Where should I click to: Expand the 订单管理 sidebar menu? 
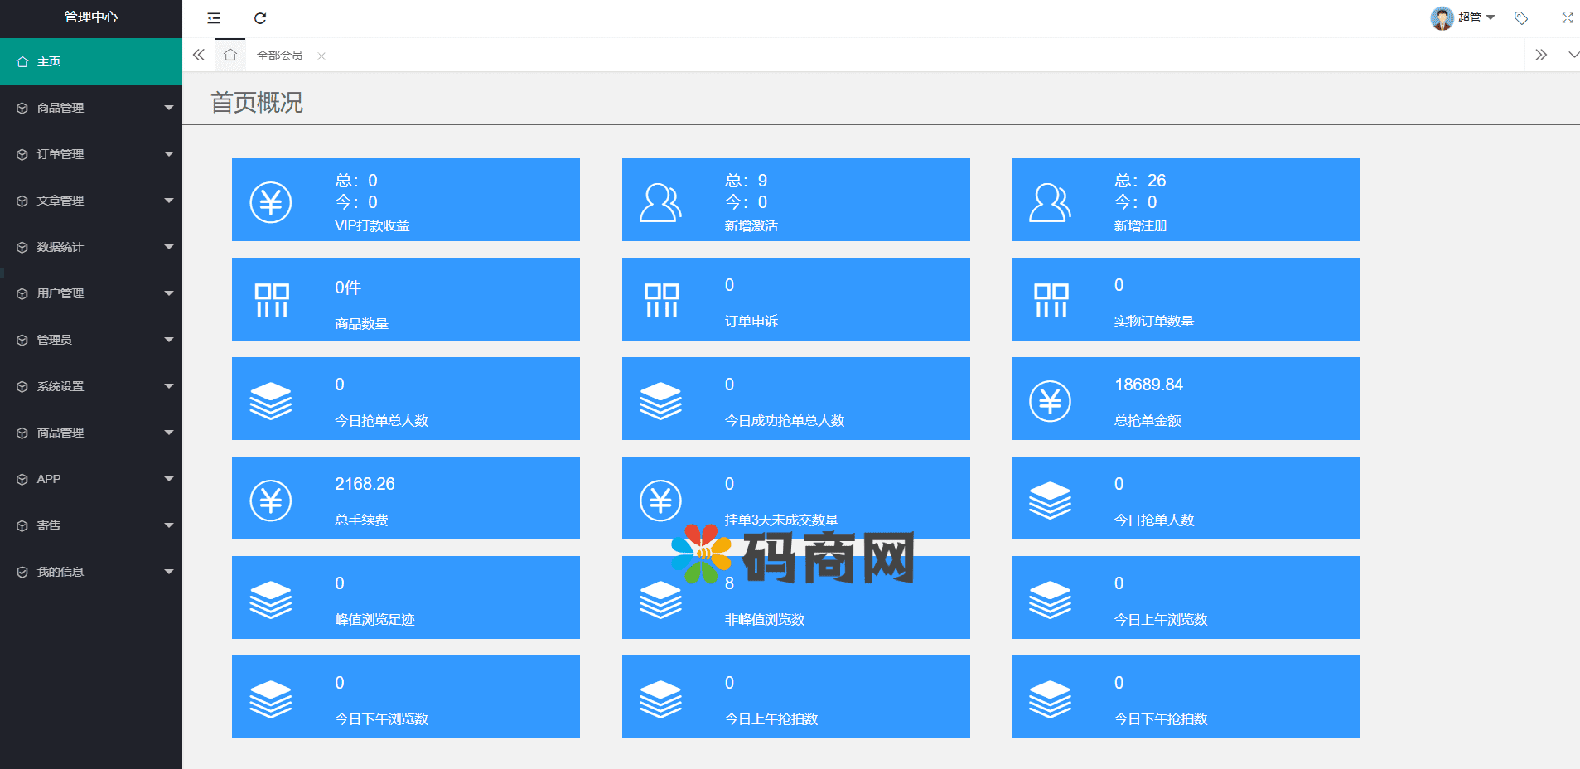point(91,154)
